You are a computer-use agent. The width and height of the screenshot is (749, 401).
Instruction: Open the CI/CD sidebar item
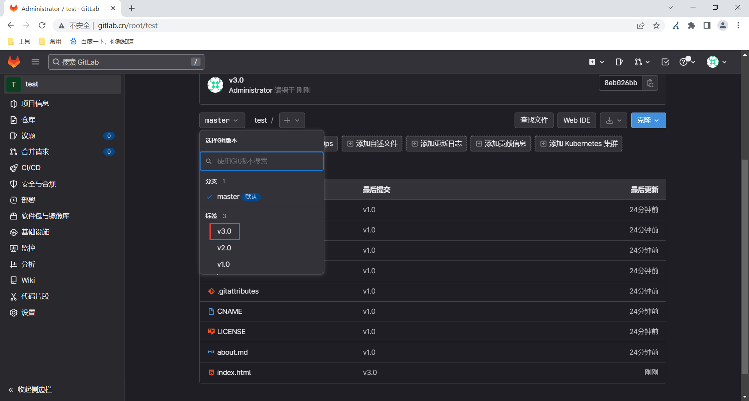click(62, 168)
